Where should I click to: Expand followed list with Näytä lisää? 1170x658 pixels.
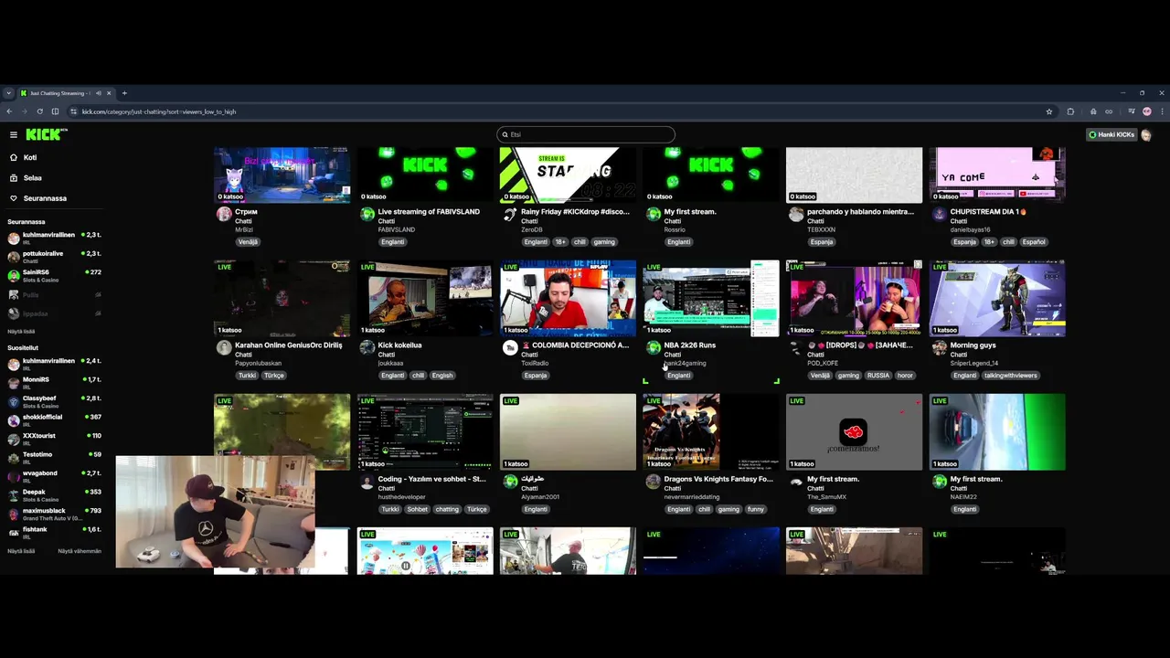pos(21,331)
